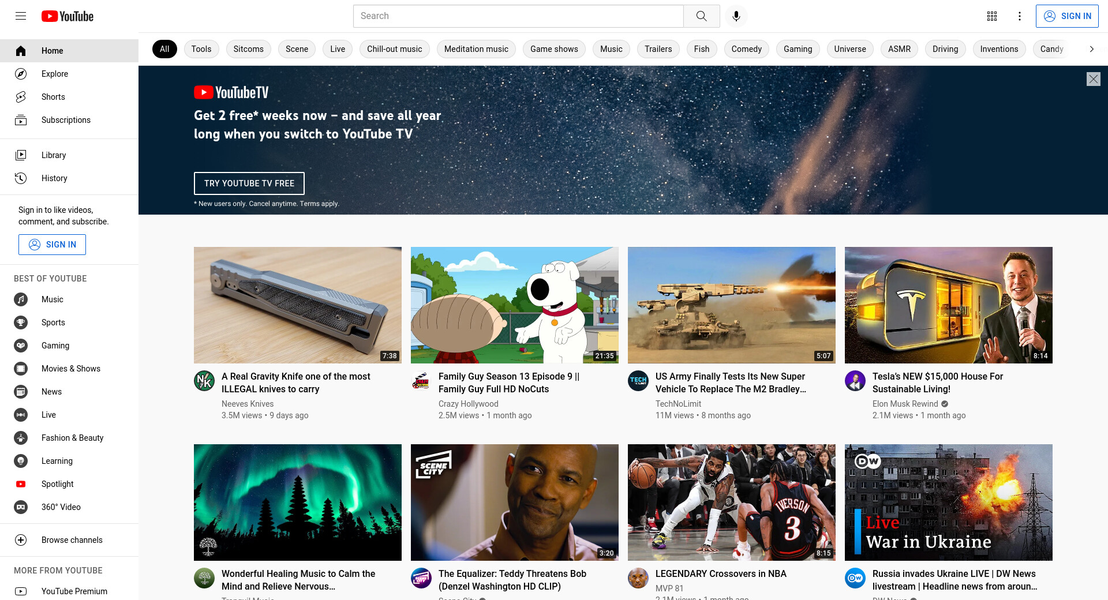This screenshot has height=600, width=1108.
Task: Click the TechNoLimit channel avatar
Action: tap(638, 381)
